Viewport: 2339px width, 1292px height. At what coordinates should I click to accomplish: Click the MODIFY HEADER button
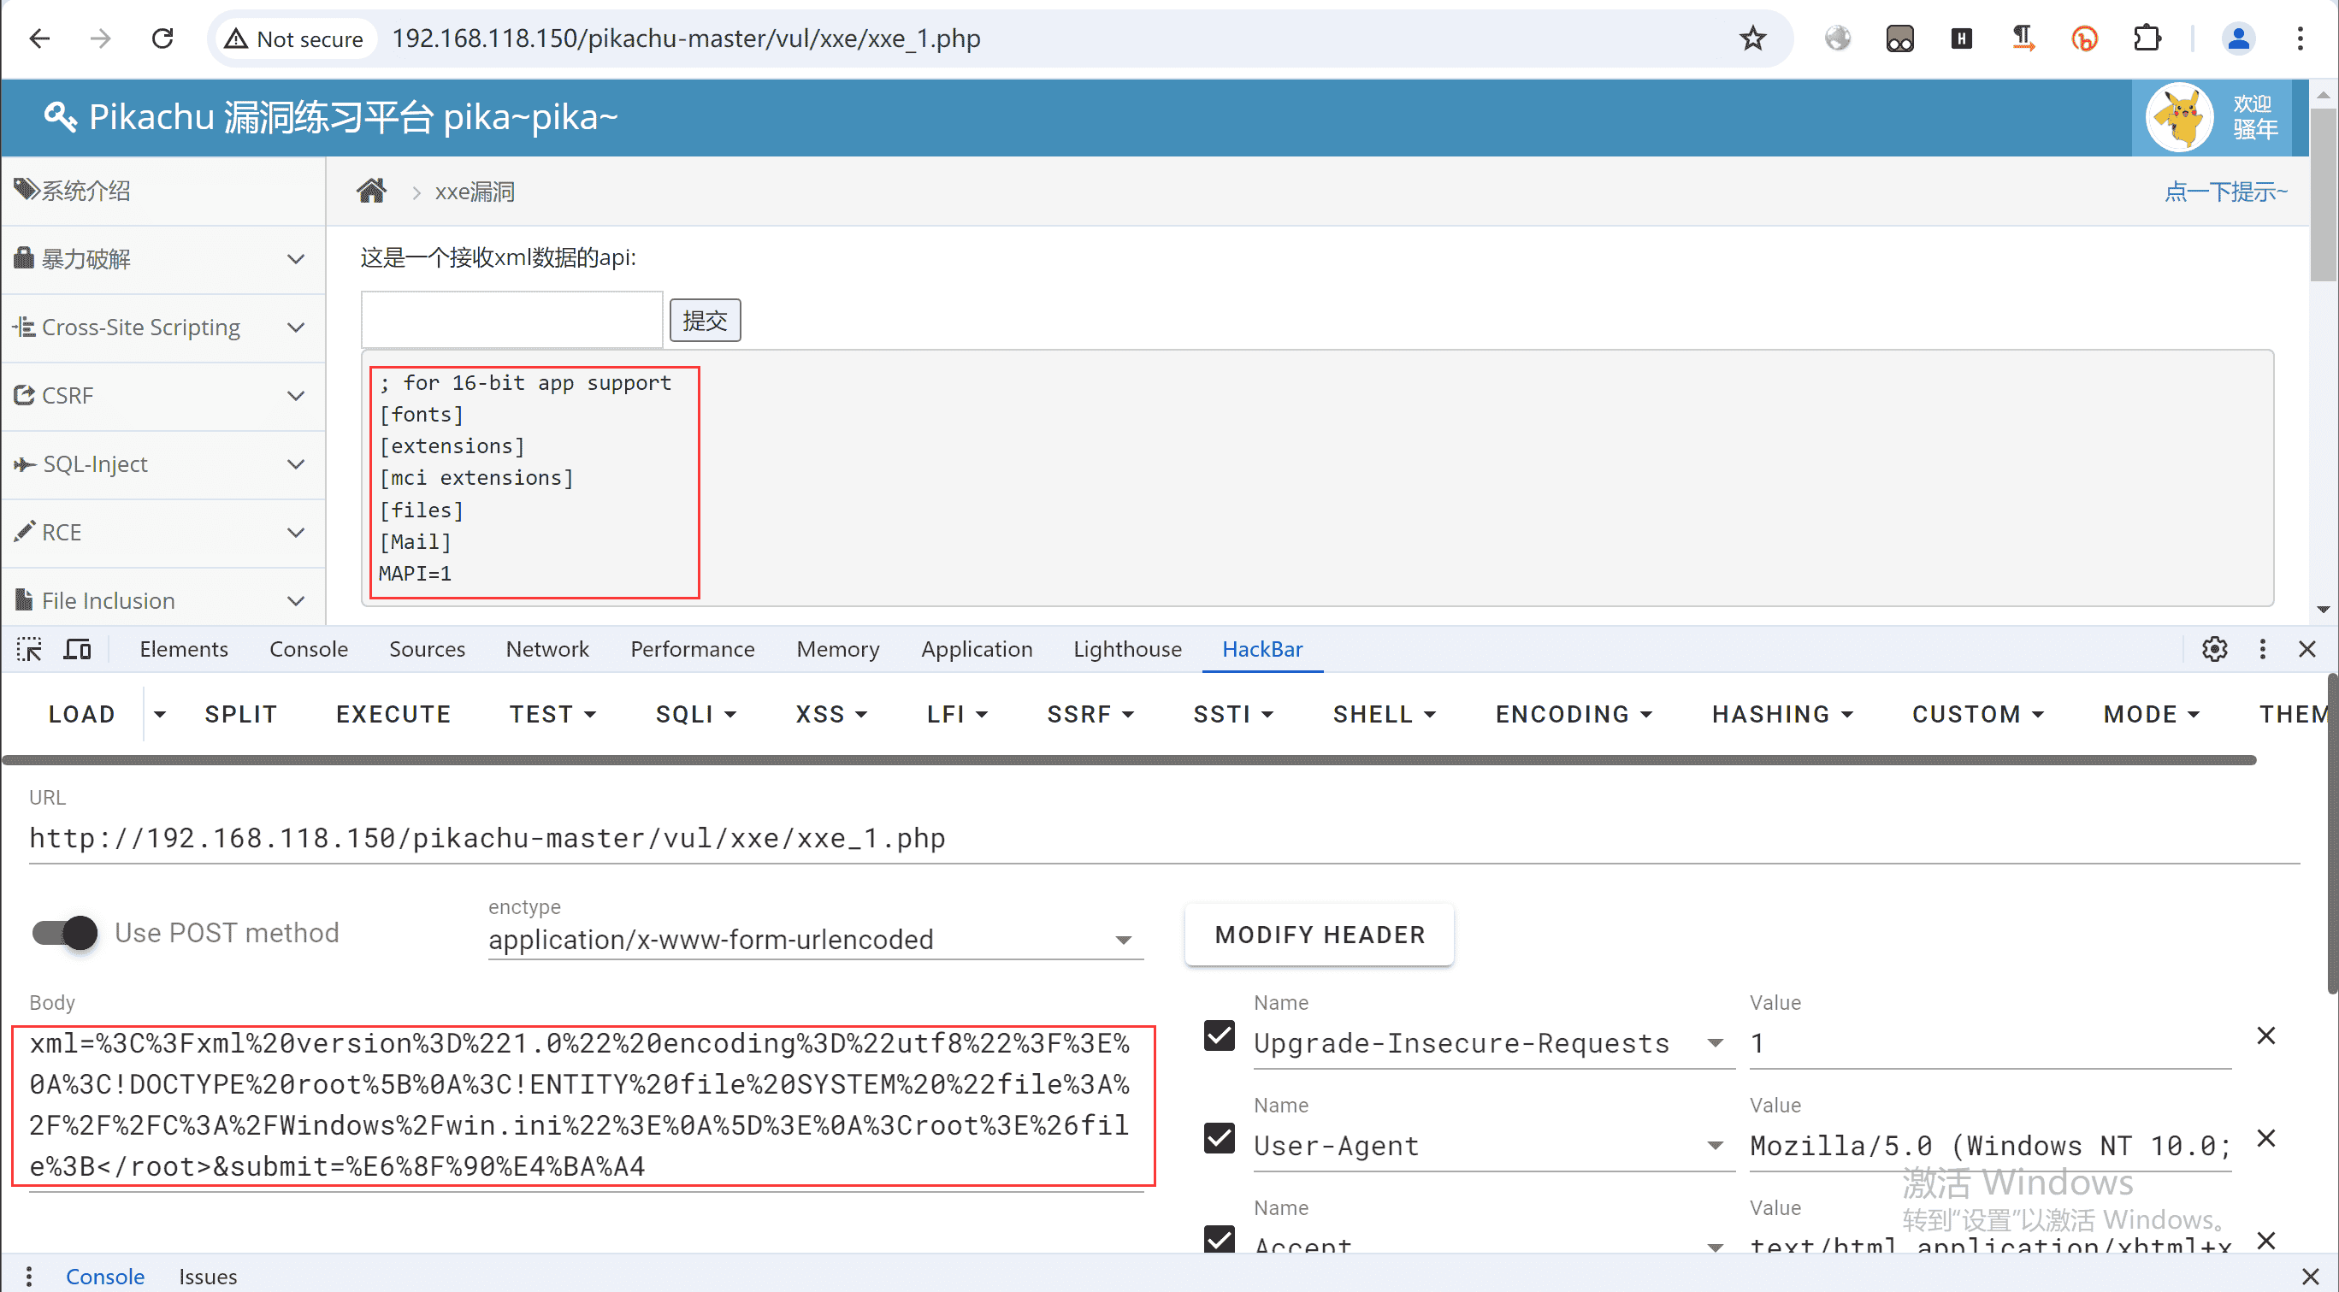1319,935
